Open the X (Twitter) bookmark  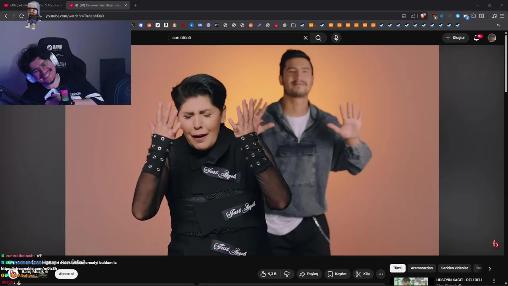pos(133,25)
